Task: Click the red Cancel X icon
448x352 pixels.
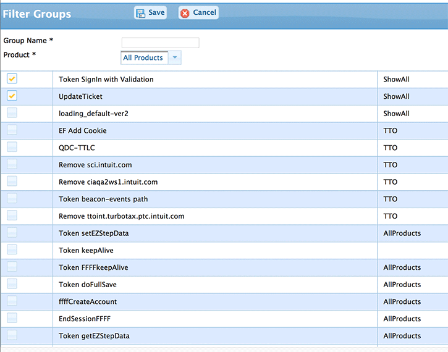Action: [x=185, y=13]
